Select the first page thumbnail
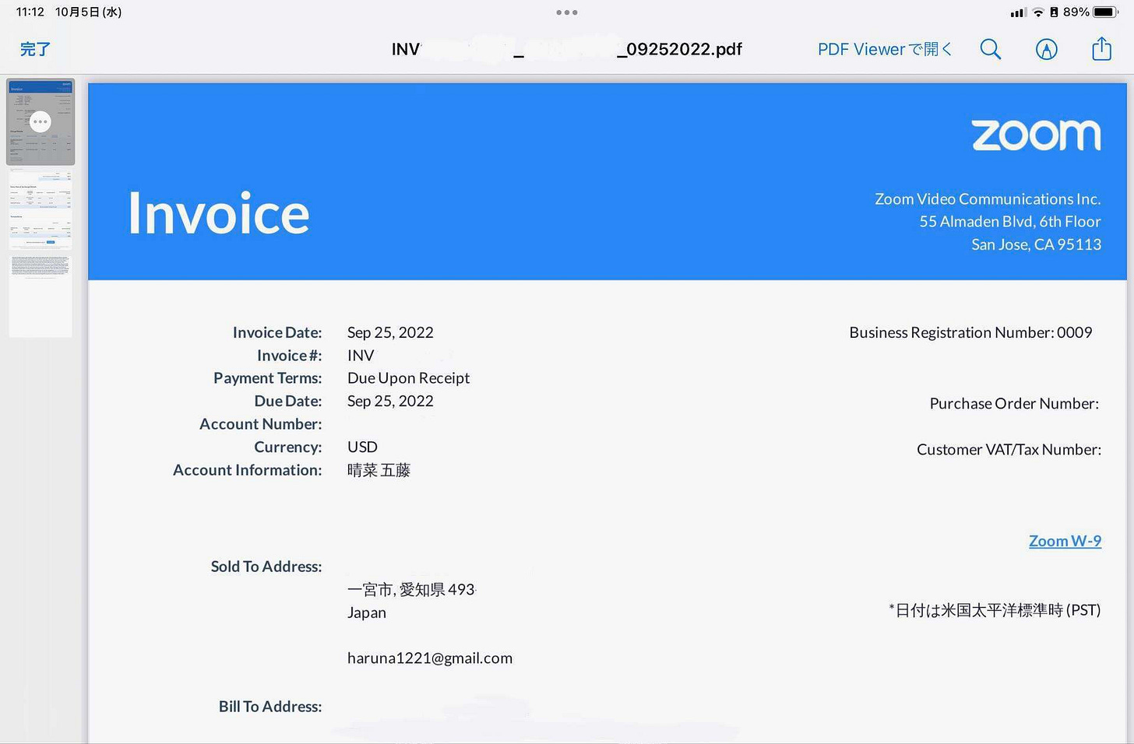 pos(40,121)
